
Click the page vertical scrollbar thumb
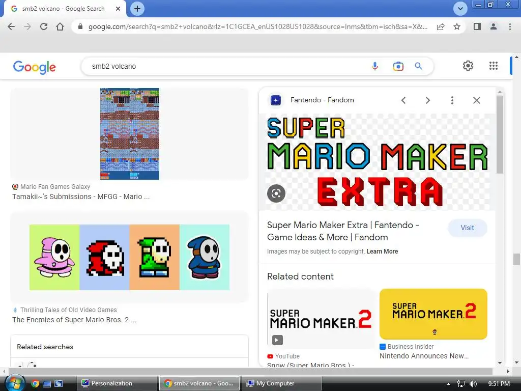[x=516, y=259]
